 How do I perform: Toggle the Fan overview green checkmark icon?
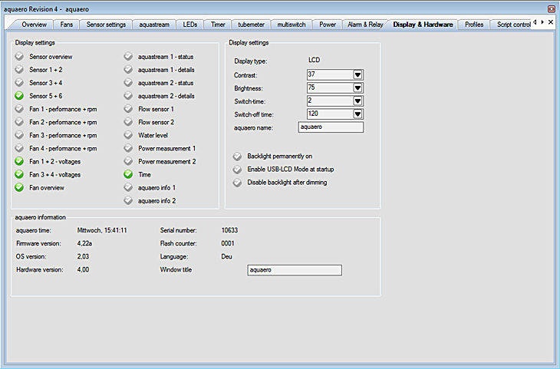(20, 187)
